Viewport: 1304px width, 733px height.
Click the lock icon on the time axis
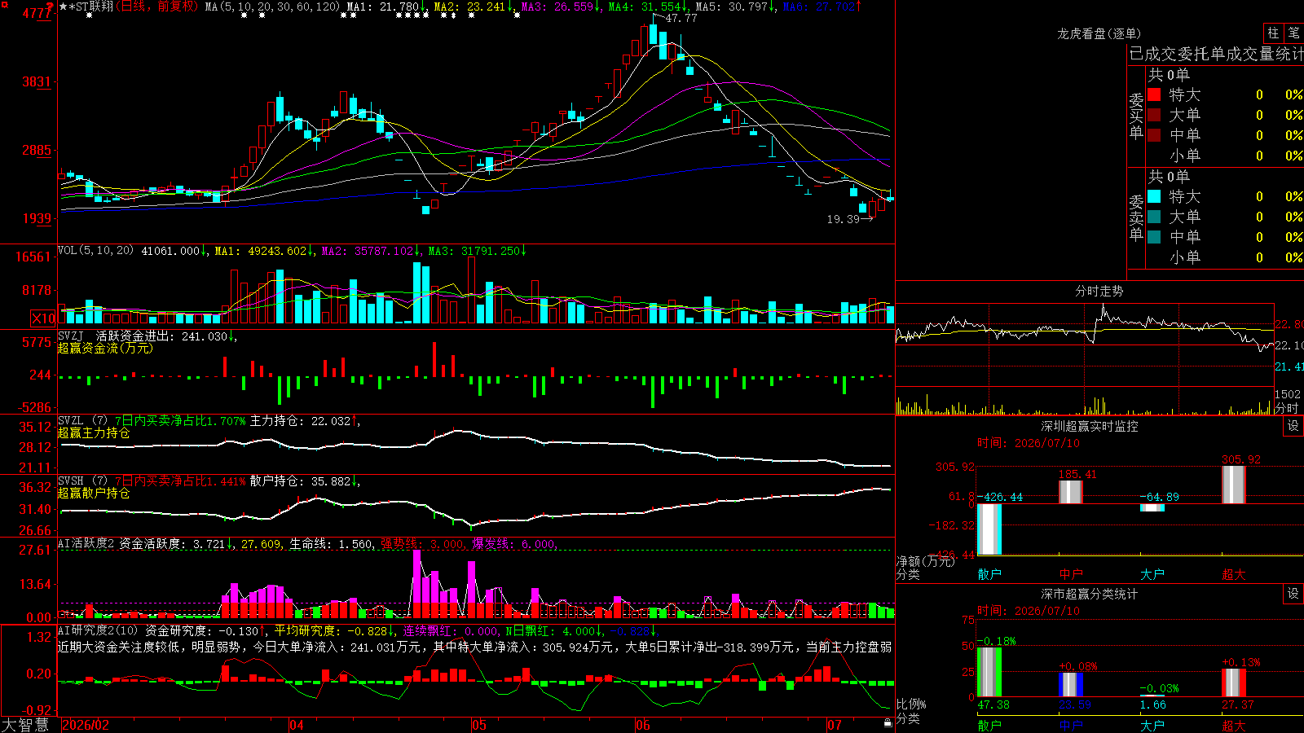[x=888, y=723]
